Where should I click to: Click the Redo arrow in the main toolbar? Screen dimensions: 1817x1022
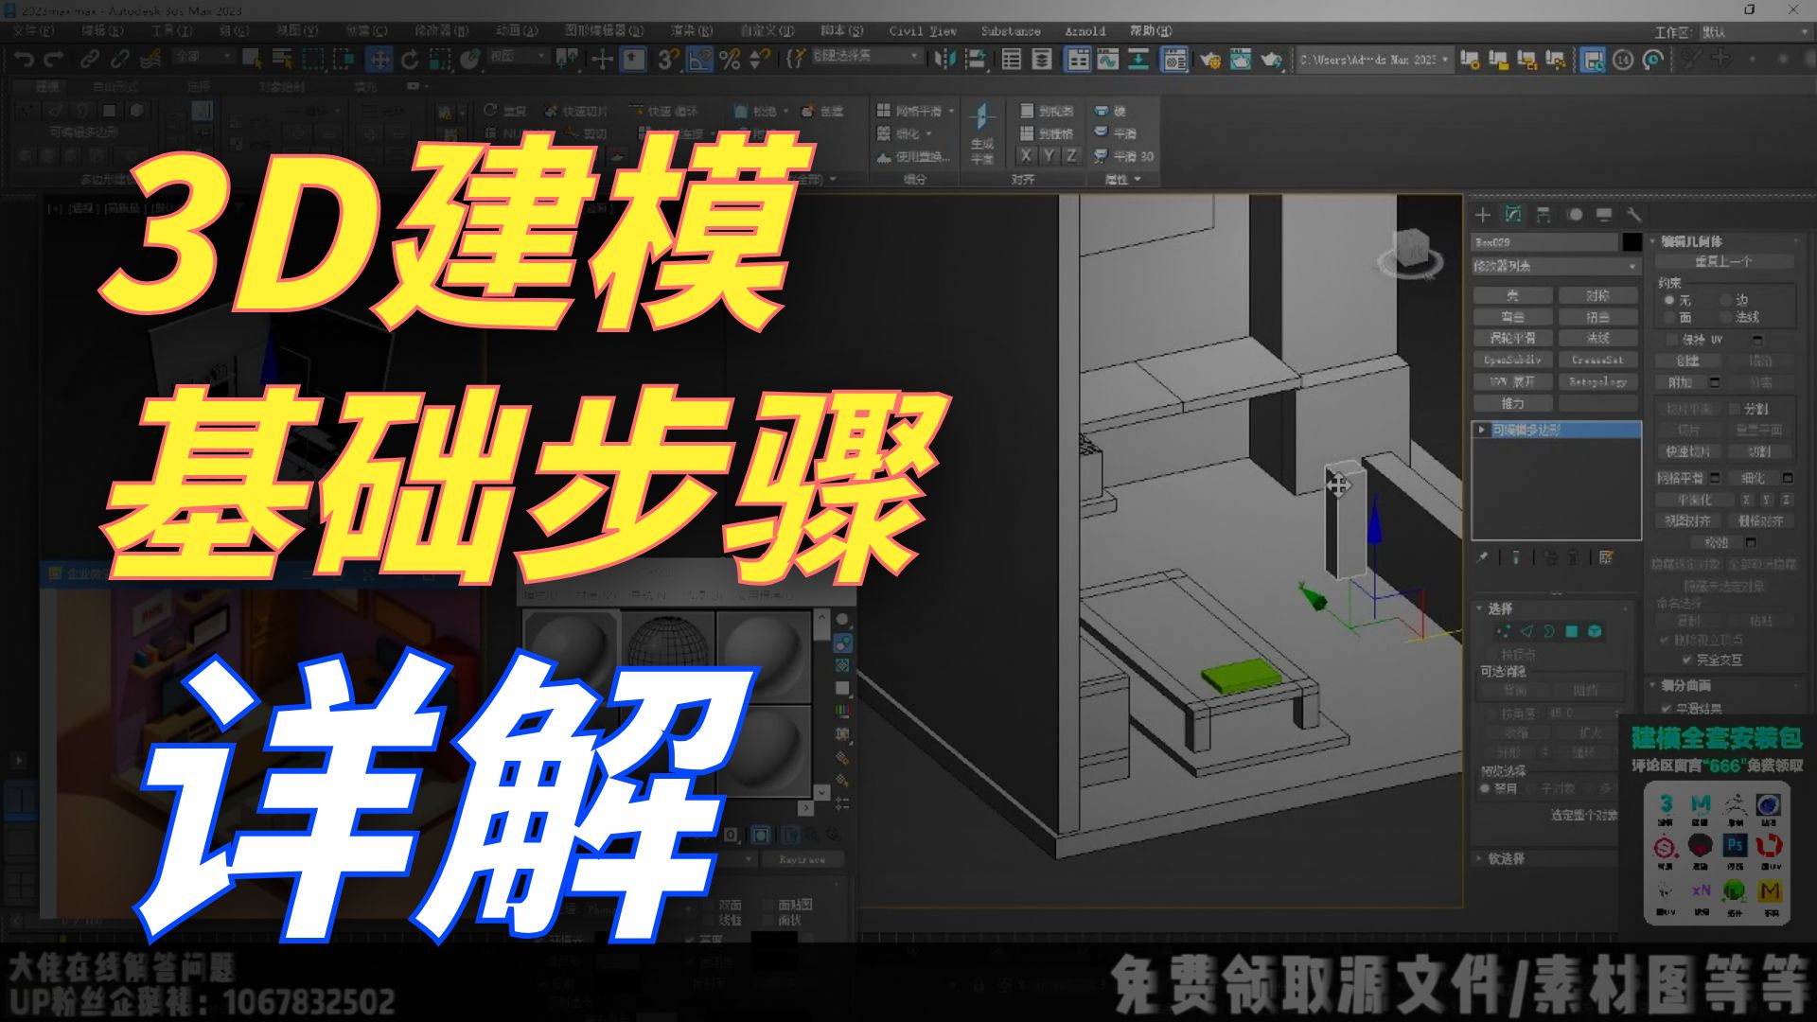pyautogui.click(x=54, y=60)
